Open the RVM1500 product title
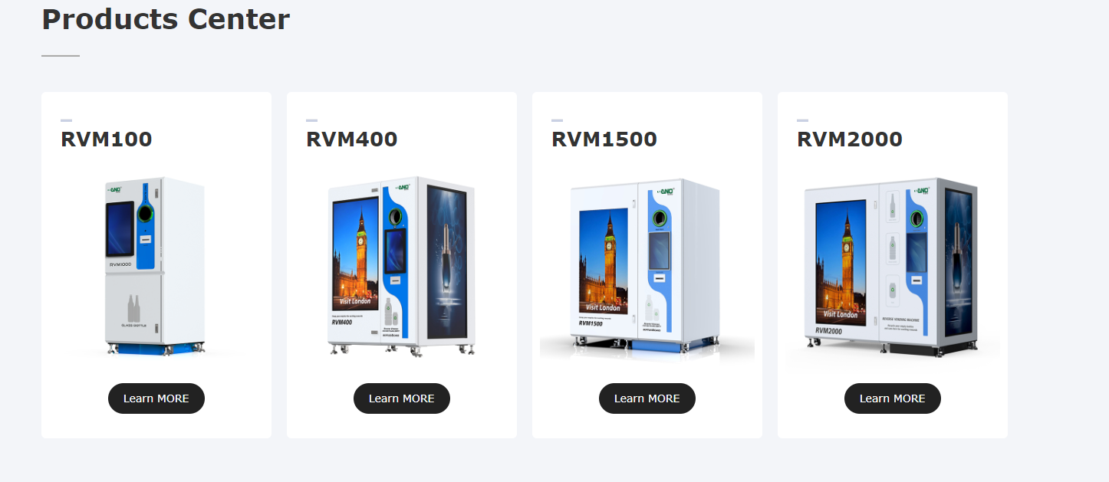 604,139
